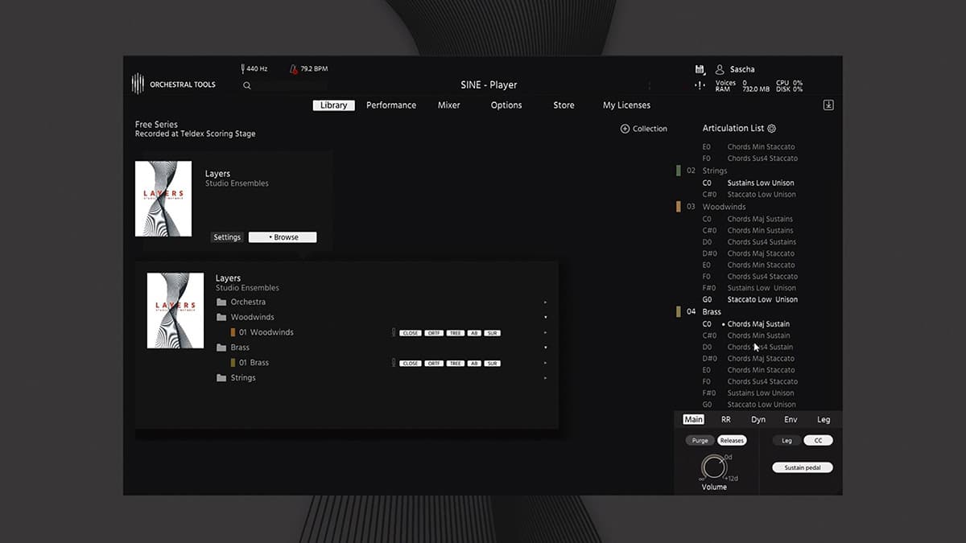The image size is (966, 543).
Task: Click the tuning fork 440 Hz icon
Action: pos(243,69)
